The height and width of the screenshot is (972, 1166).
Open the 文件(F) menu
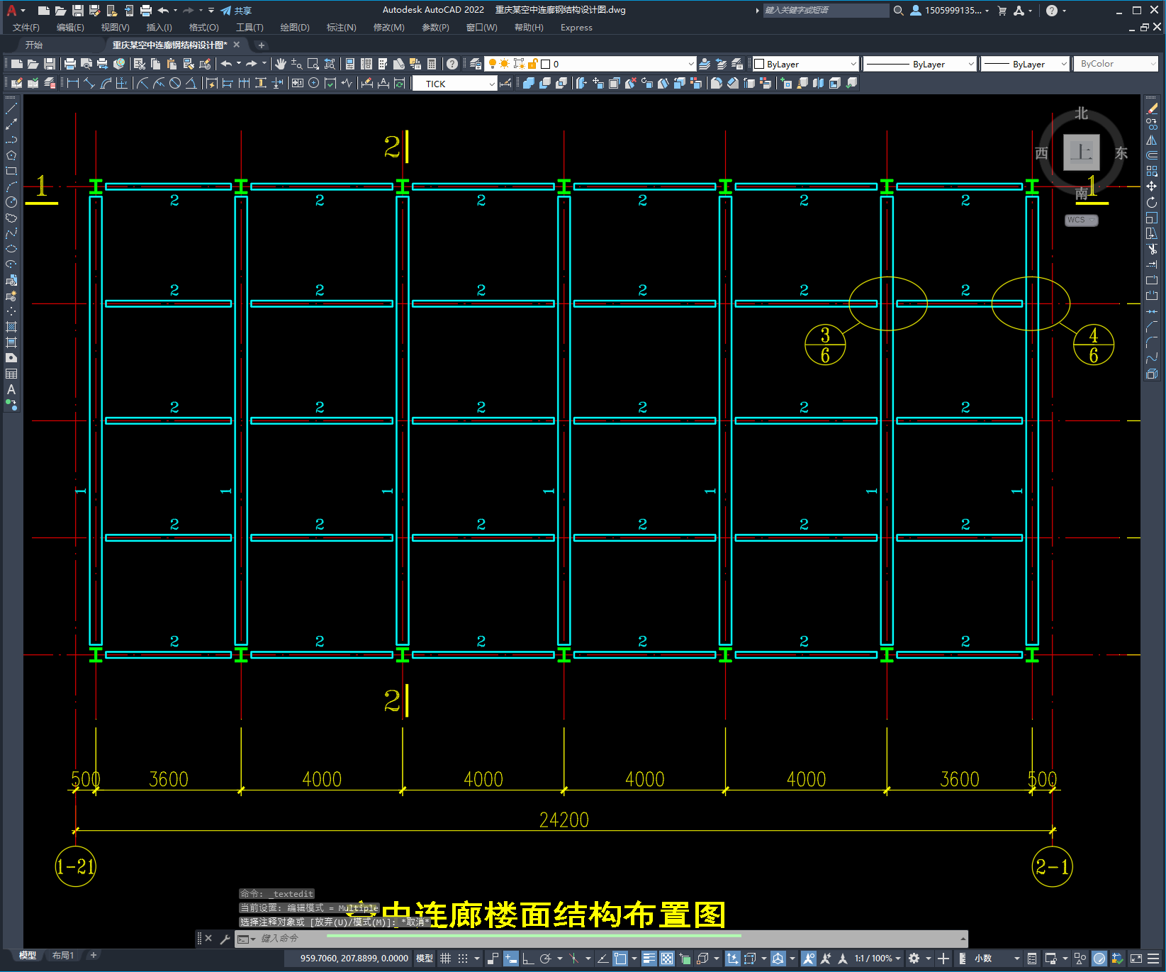(26, 27)
